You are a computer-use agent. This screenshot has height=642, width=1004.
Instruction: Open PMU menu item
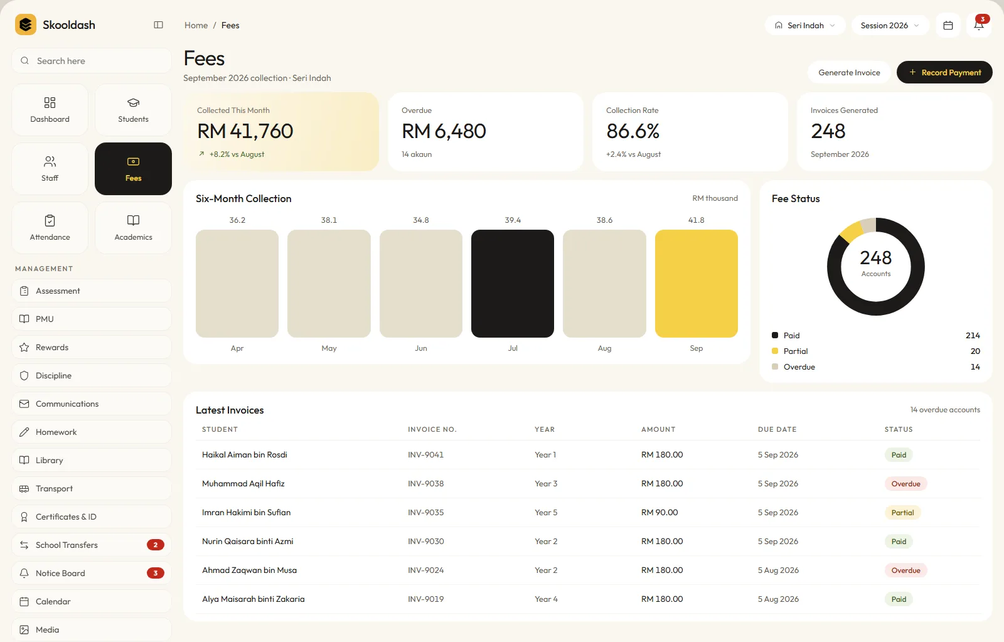click(92, 319)
